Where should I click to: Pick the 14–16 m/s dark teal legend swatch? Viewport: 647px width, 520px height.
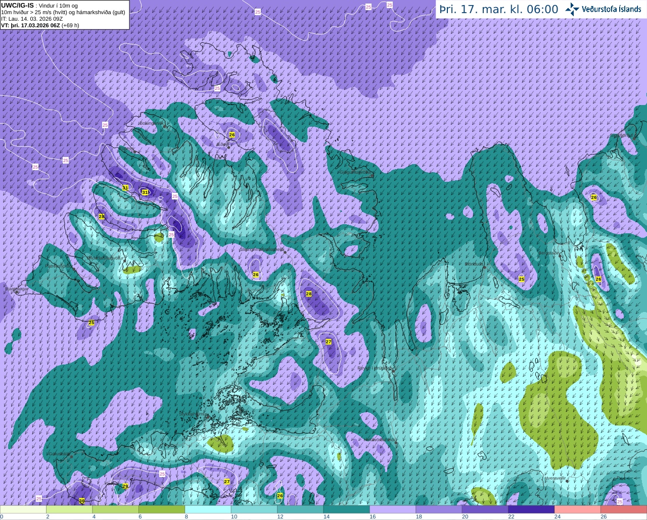pyautogui.click(x=347, y=509)
